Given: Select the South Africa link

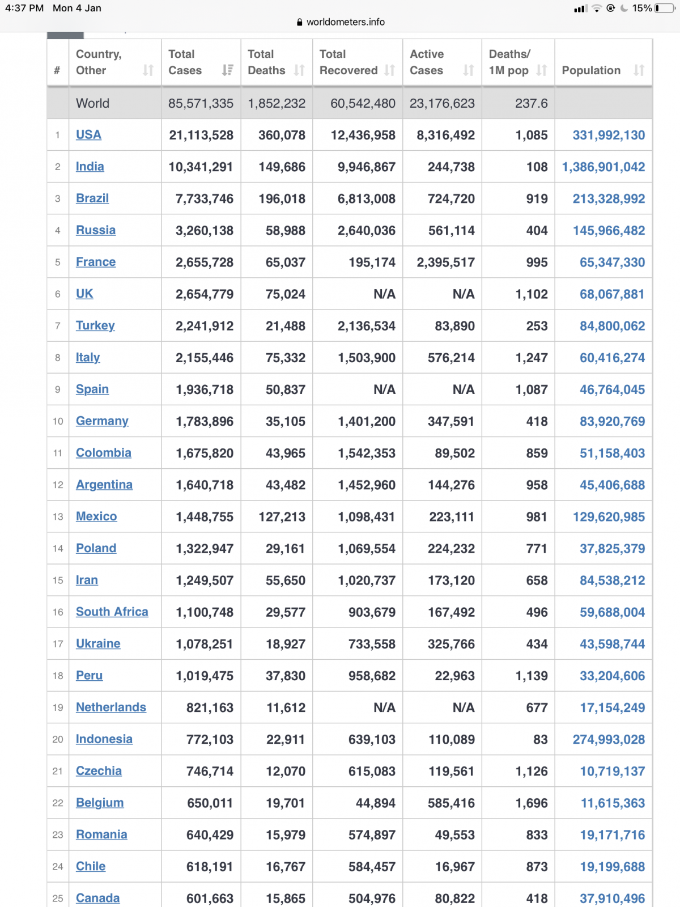Looking at the screenshot, I should click(x=112, y=612).
